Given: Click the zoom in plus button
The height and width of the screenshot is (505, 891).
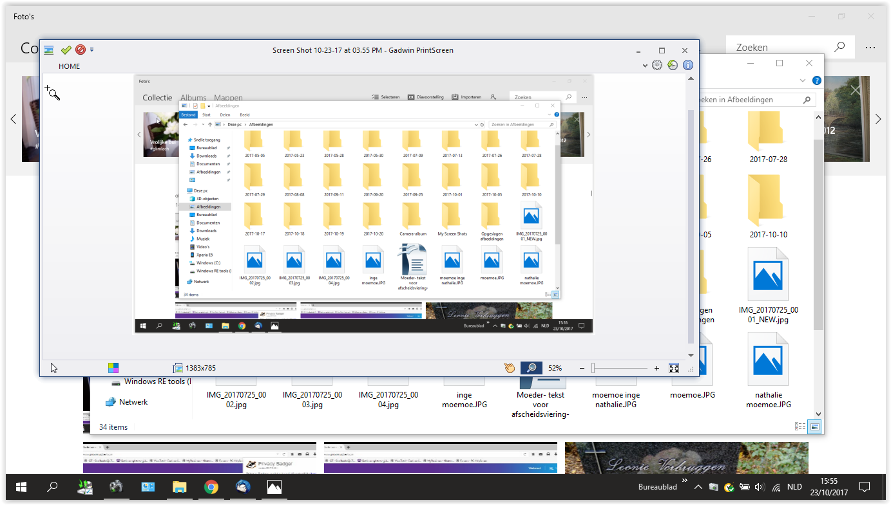Looking at the screenshot, I should point(656,368).
